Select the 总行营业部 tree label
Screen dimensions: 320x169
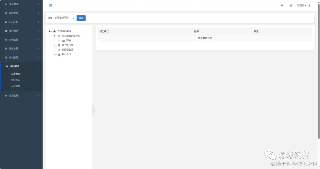(67, 49)
